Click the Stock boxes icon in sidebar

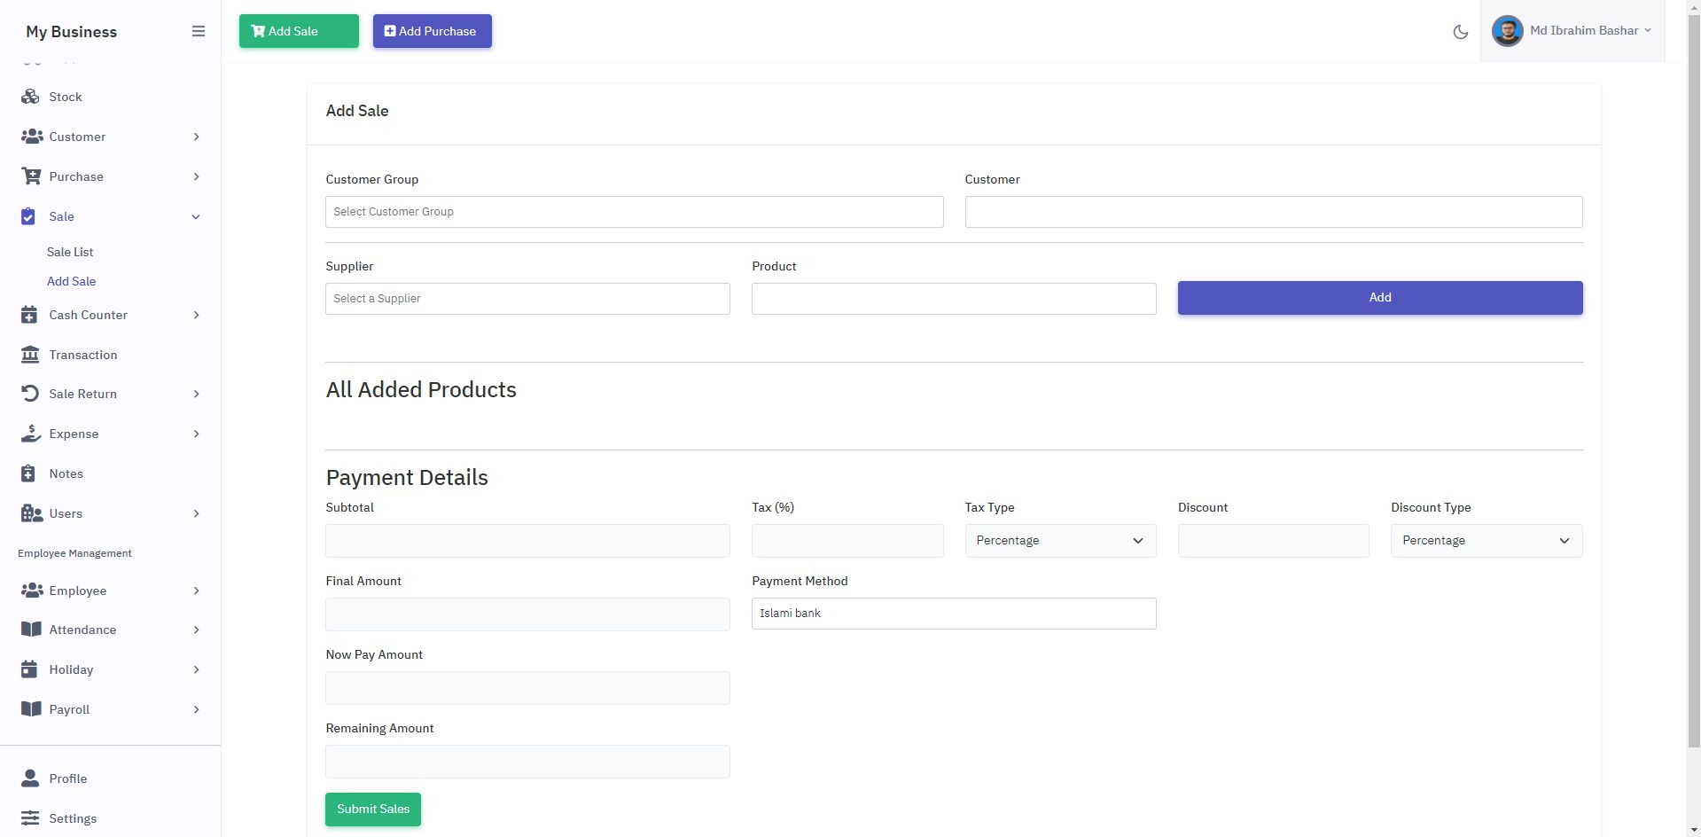[x=30, y=97]
